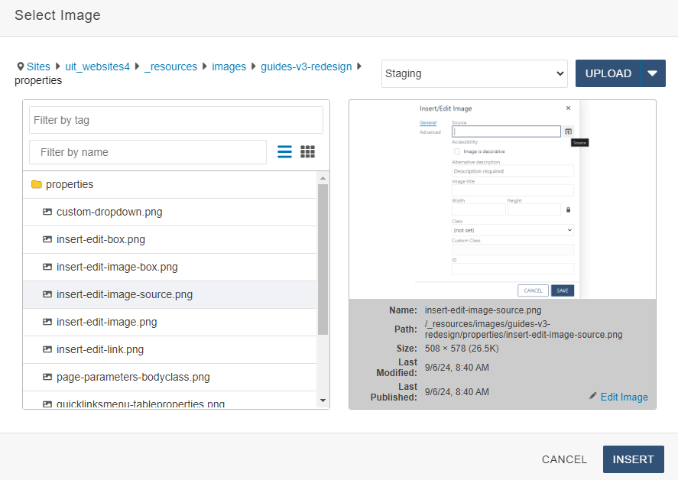Screen dimensions: 678x480
Task: Select insert-edit-link.png file
Action: pos(170,350)
